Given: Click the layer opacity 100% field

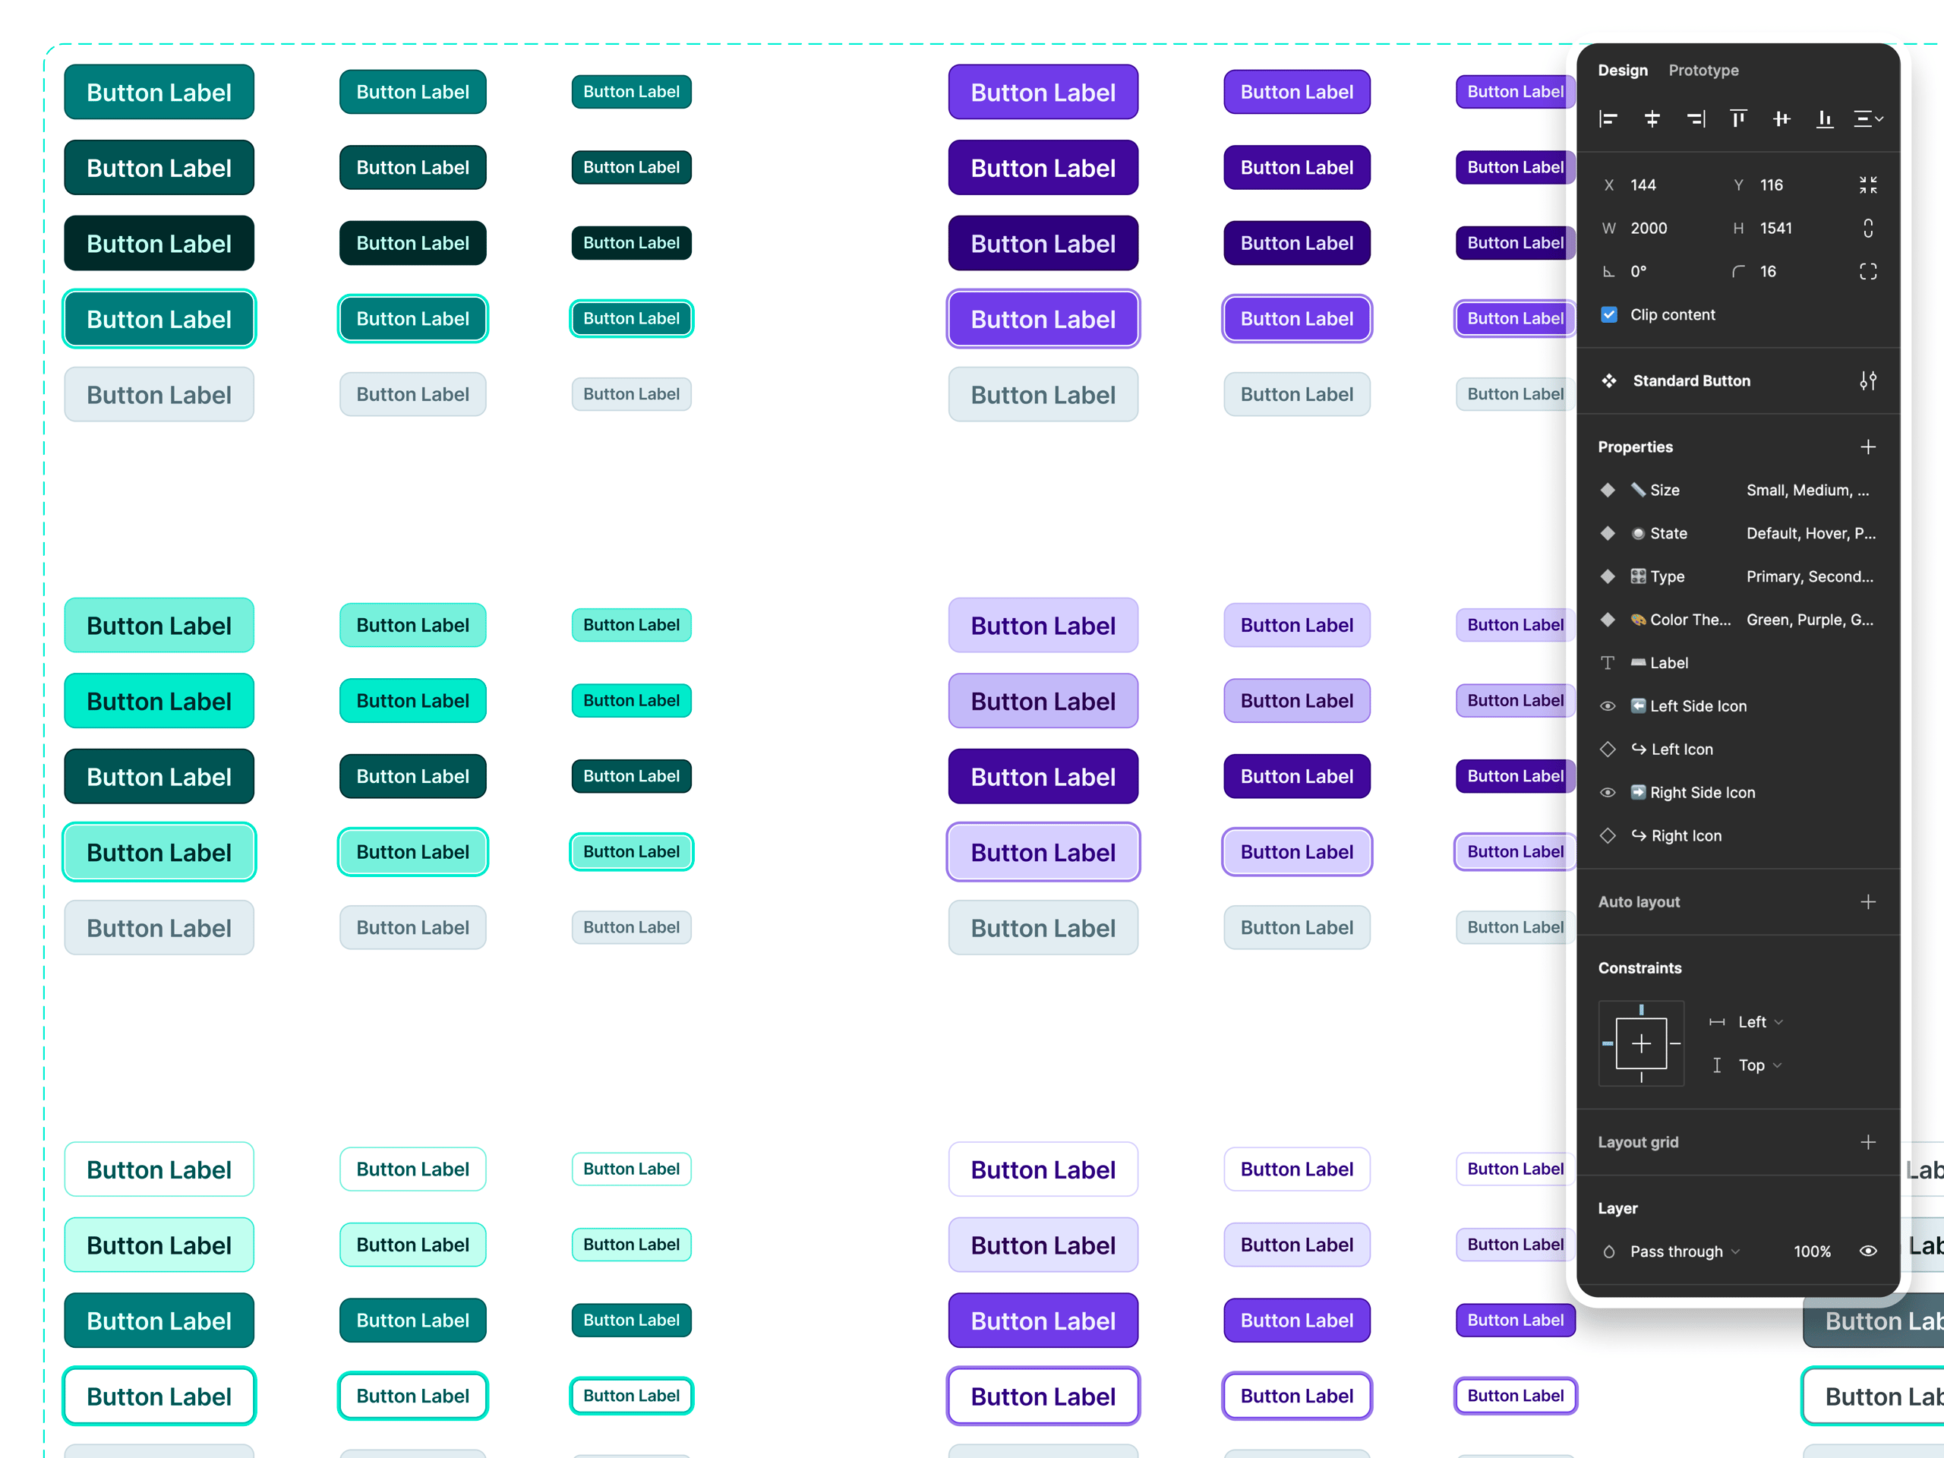Looking at the screenshot, I should pyautogui.click(x=1812, y=1251).
